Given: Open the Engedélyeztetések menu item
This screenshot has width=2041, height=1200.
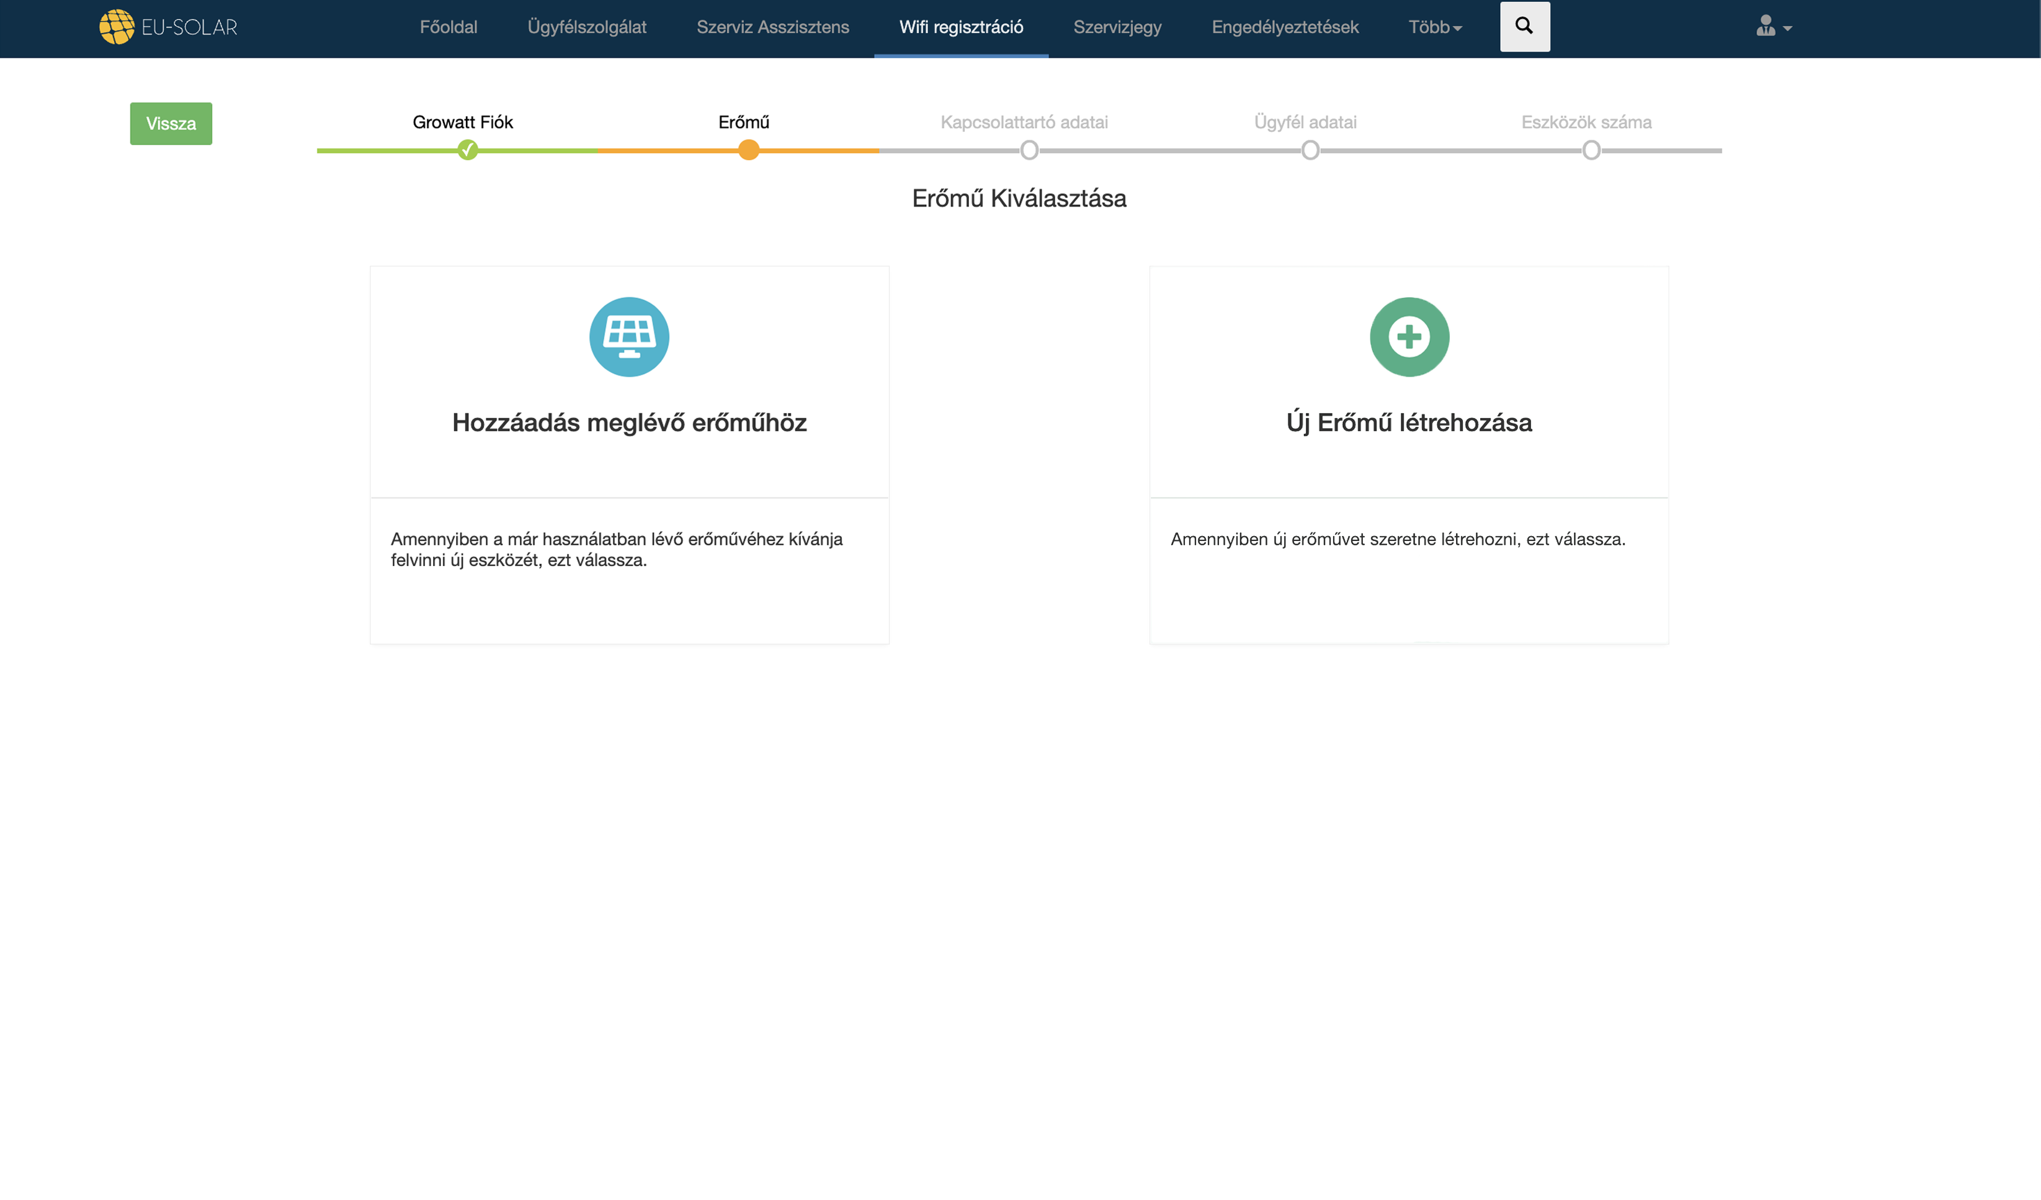Looking at the screenshot, I should (1285, 27).
